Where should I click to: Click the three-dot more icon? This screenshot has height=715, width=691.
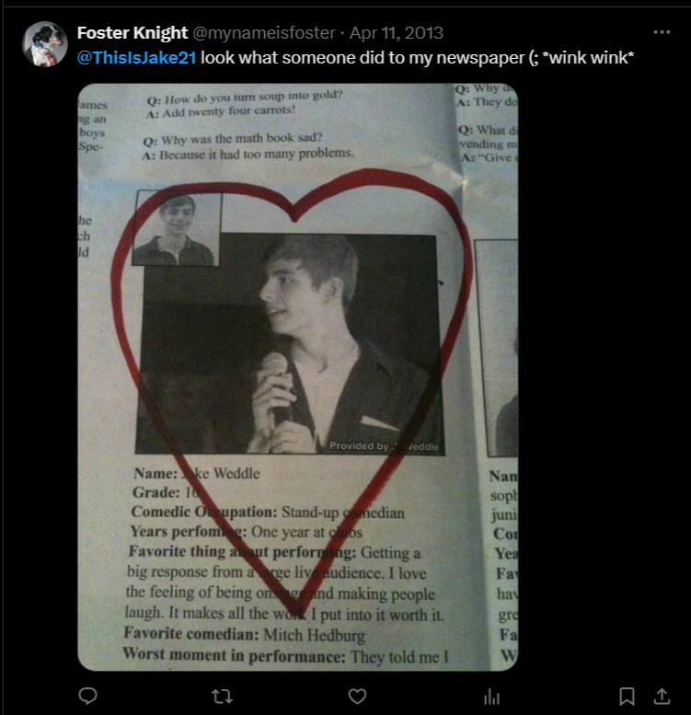[x=662, y=32]
